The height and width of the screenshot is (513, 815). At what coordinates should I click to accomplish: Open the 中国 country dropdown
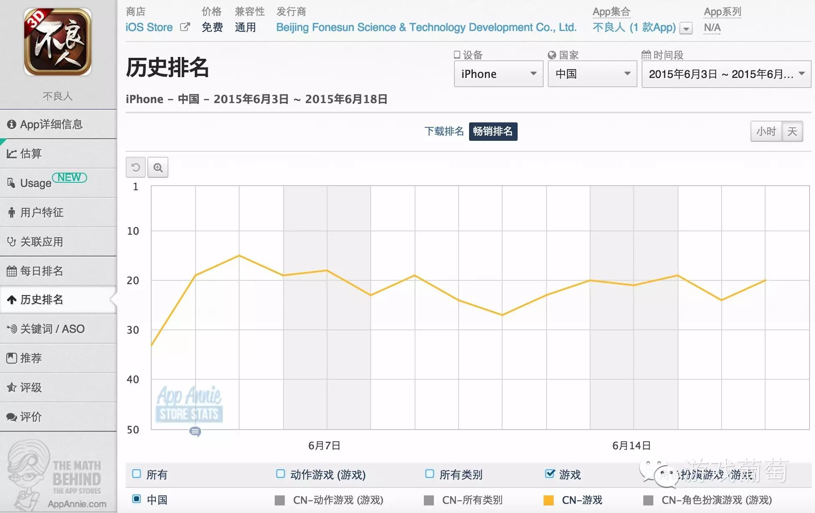592,74
